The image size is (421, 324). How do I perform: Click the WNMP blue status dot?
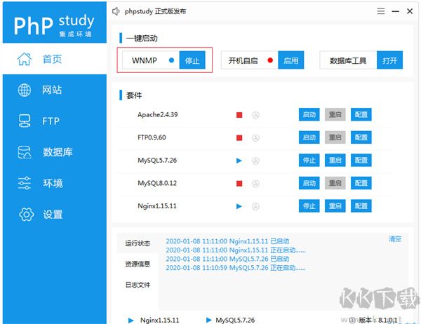172,60
